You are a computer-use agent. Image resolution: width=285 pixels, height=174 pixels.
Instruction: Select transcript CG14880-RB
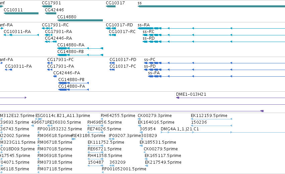[x=80, y=55]
